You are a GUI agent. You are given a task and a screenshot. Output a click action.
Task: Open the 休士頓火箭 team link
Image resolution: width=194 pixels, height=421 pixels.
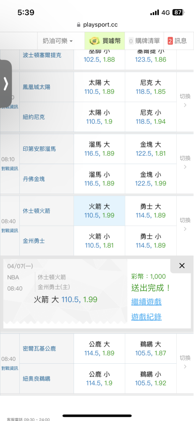pos(37,211)
